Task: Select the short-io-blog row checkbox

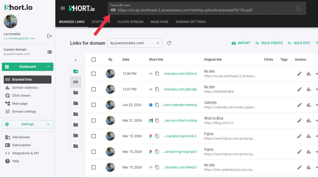Action: coord(94,121)
